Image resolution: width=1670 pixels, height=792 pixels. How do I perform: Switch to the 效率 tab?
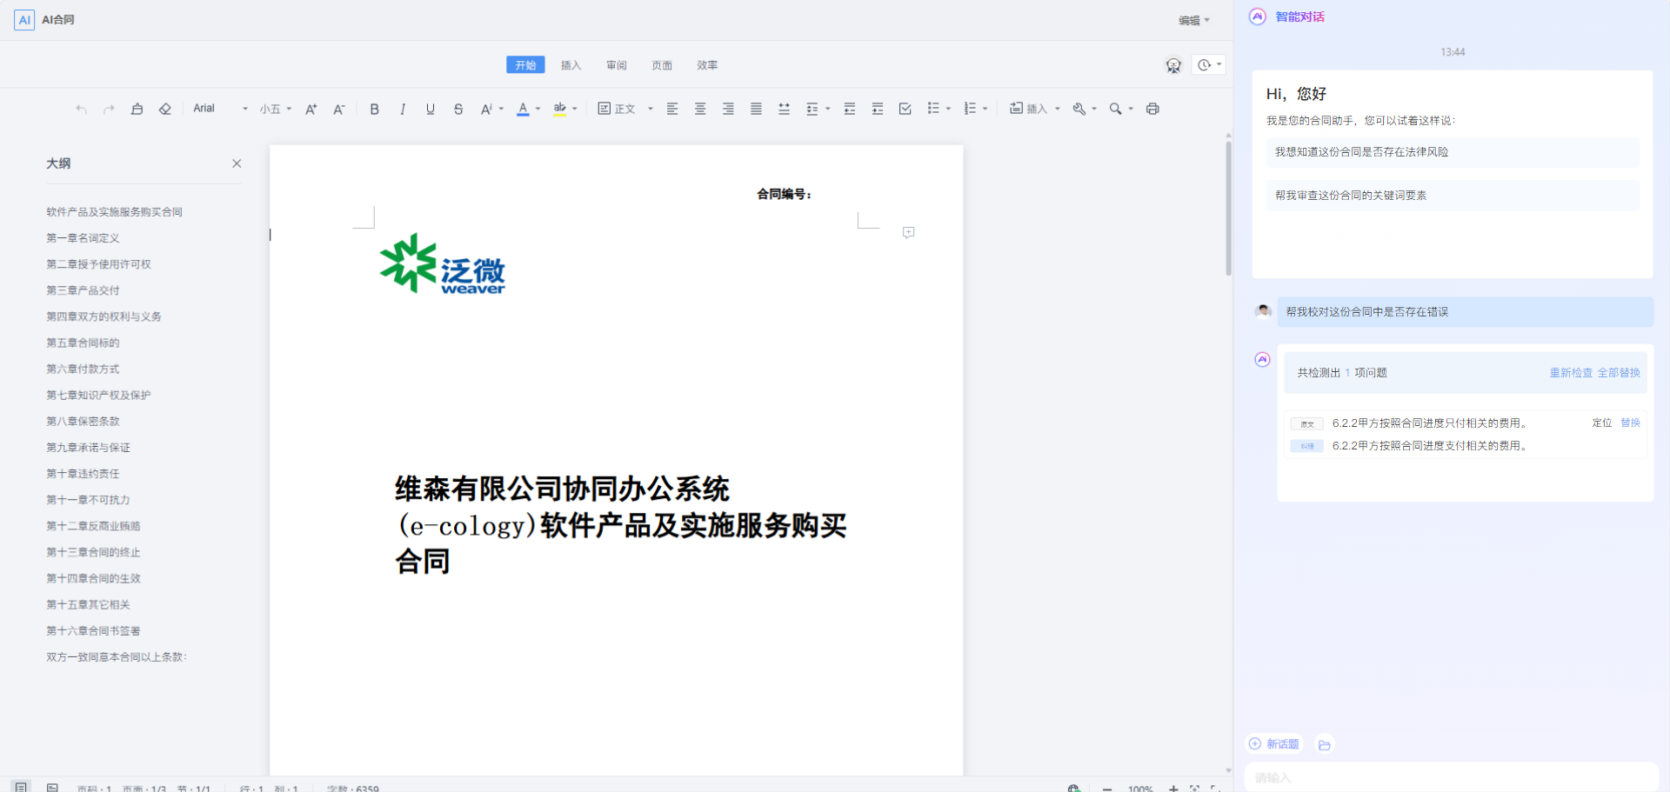pos(707,65)
